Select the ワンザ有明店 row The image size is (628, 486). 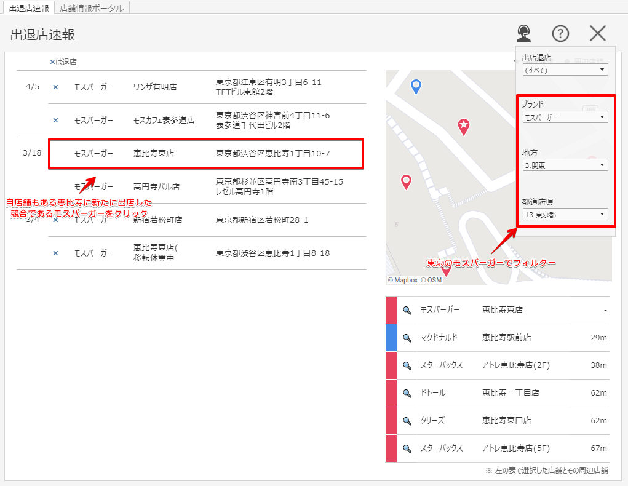(207, 87)
